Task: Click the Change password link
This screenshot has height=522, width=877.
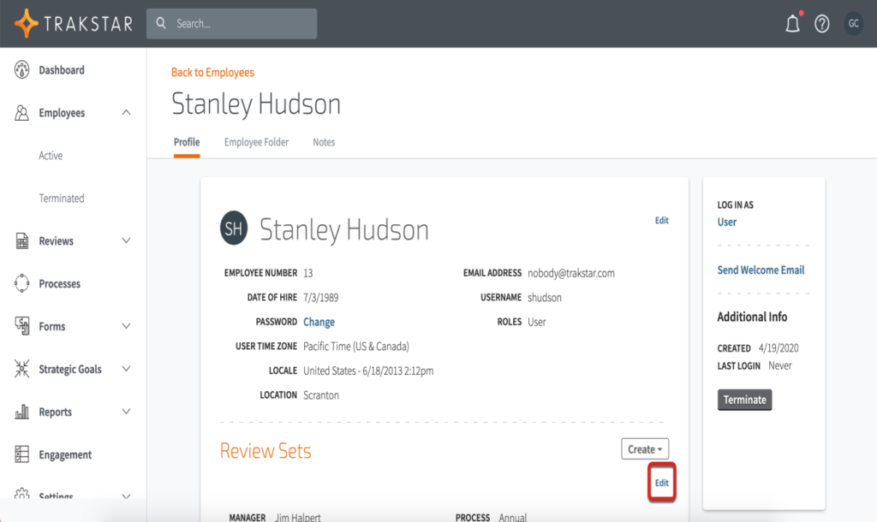Action: pyautogui.click(x=319, y=323)
